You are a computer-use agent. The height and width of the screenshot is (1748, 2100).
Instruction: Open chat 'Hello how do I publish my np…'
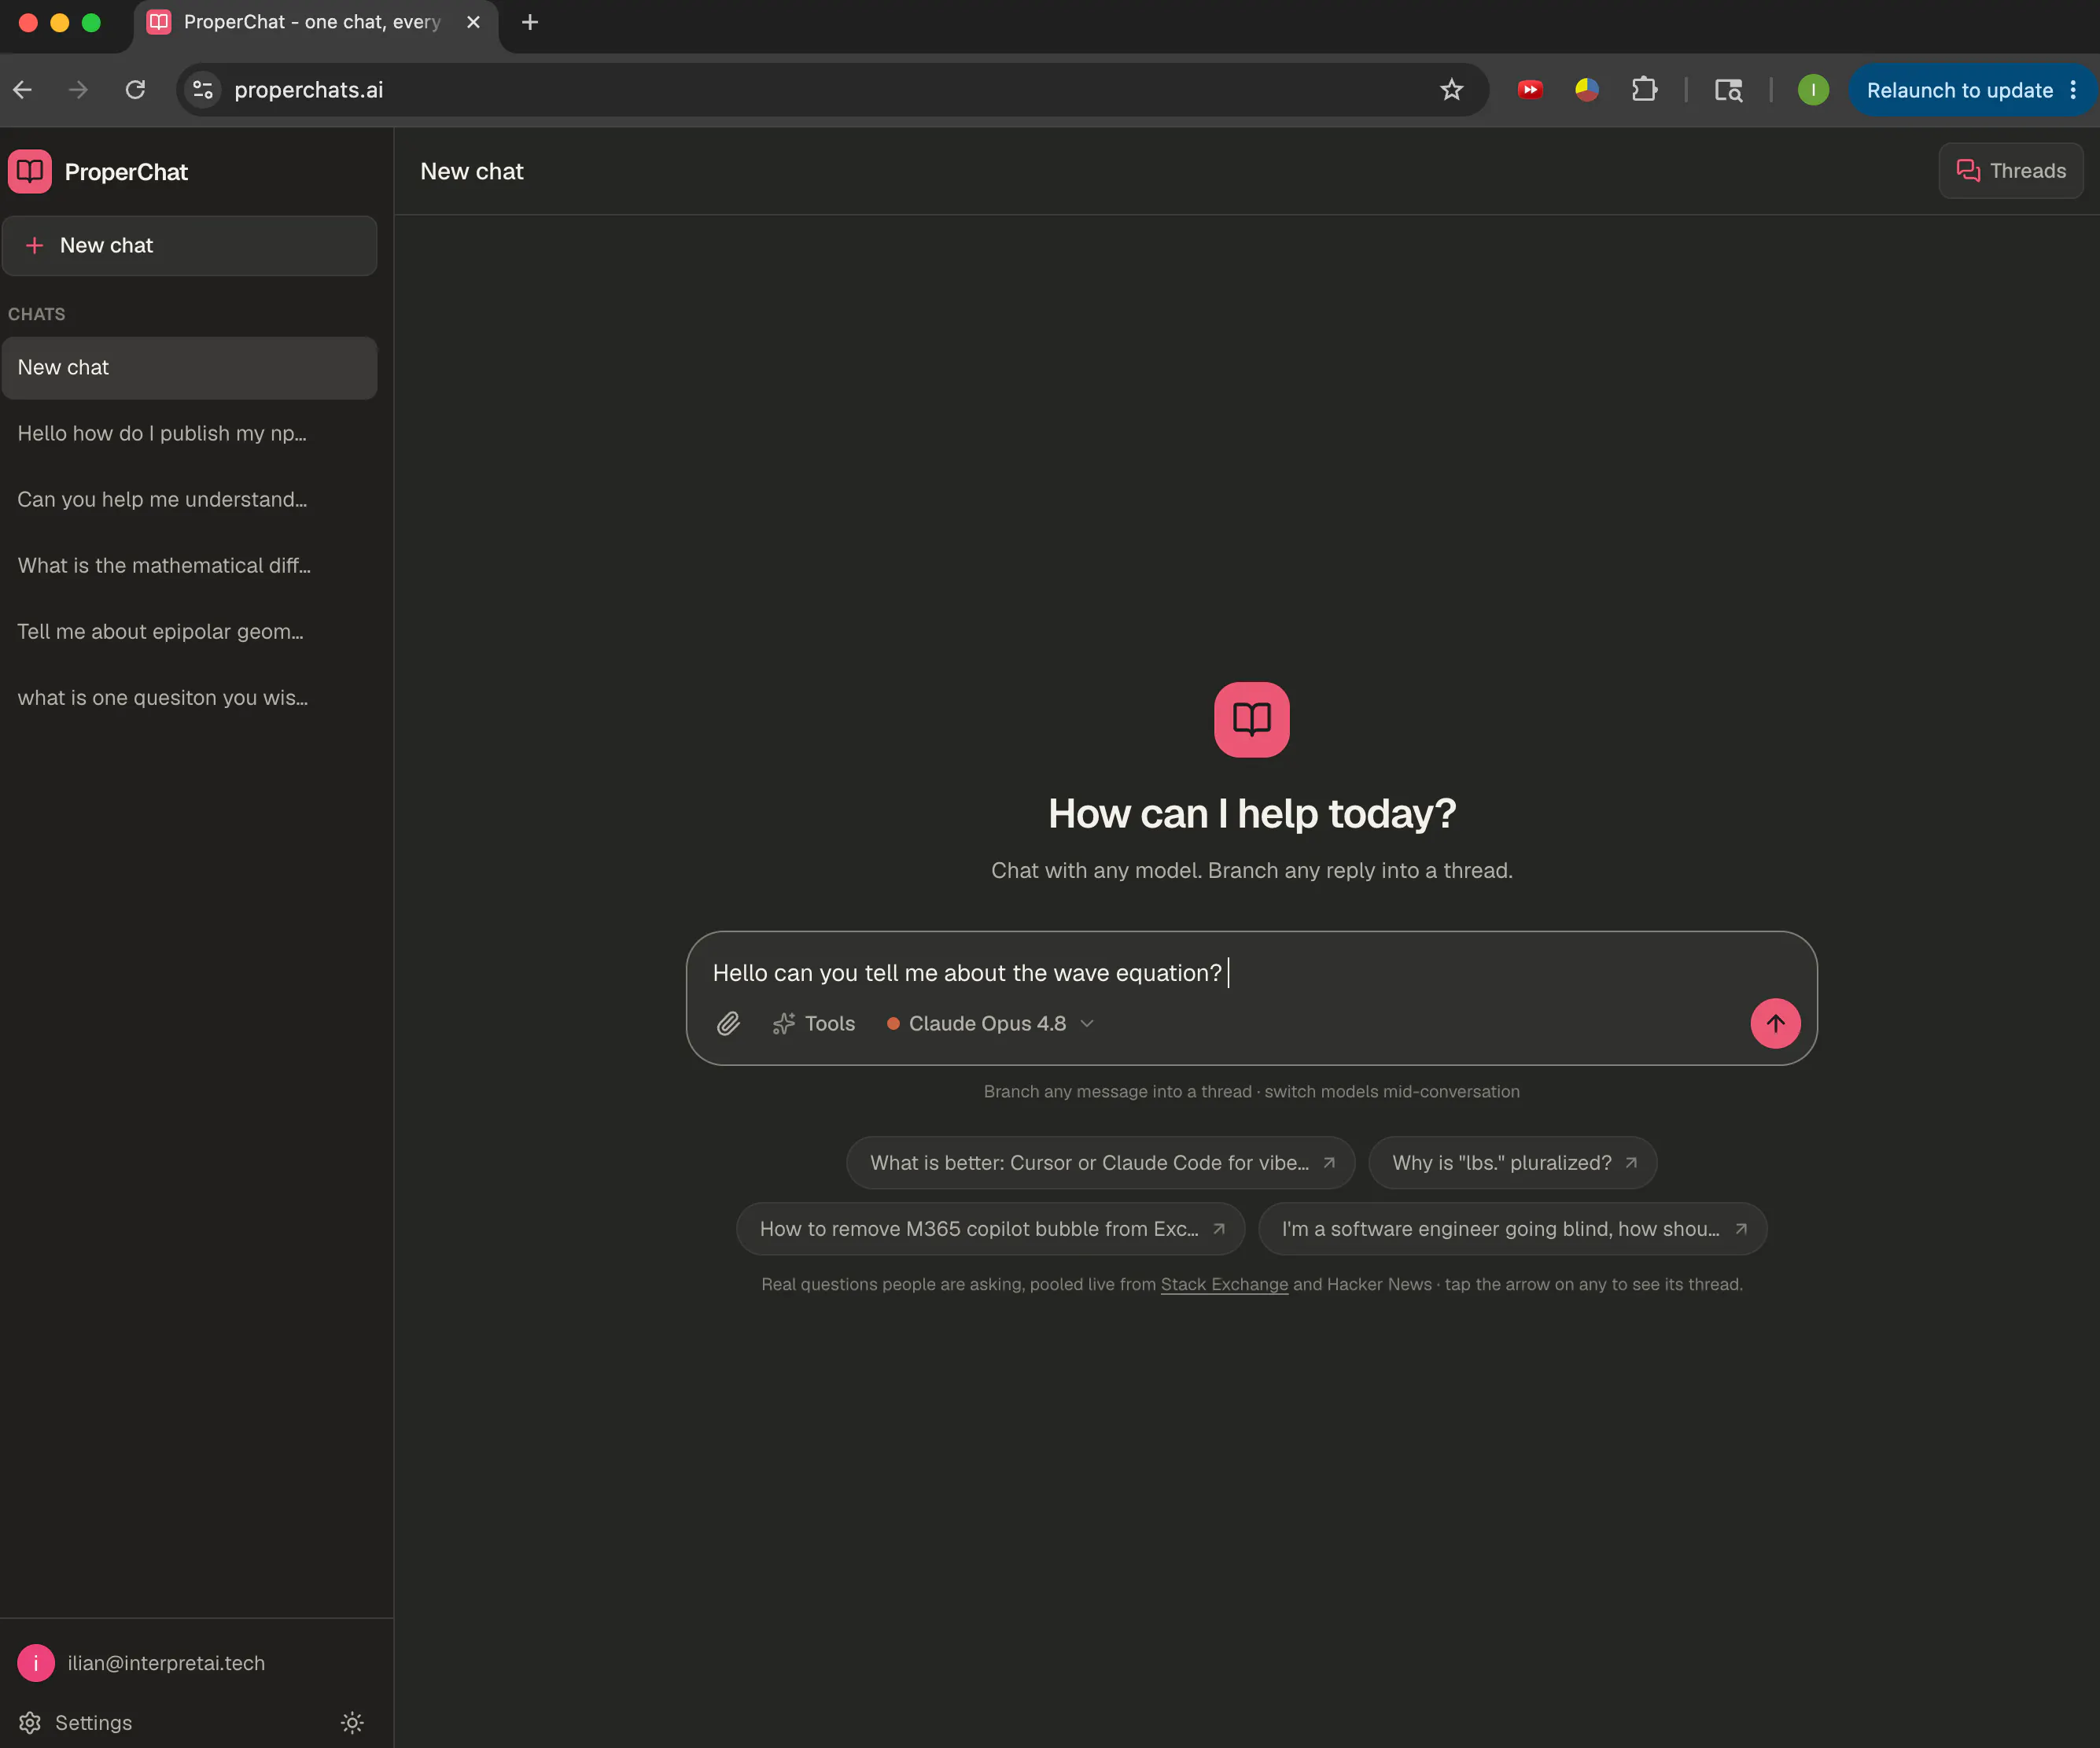tap(190, 434)
